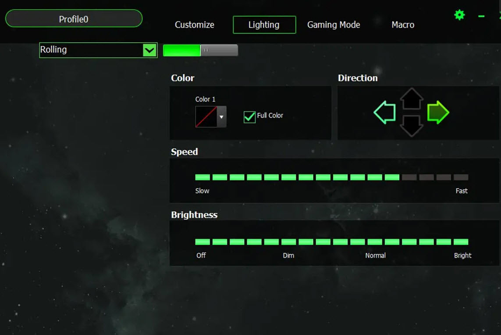
Task: Click the Color 1 swatch
Action: coord(206,117)
